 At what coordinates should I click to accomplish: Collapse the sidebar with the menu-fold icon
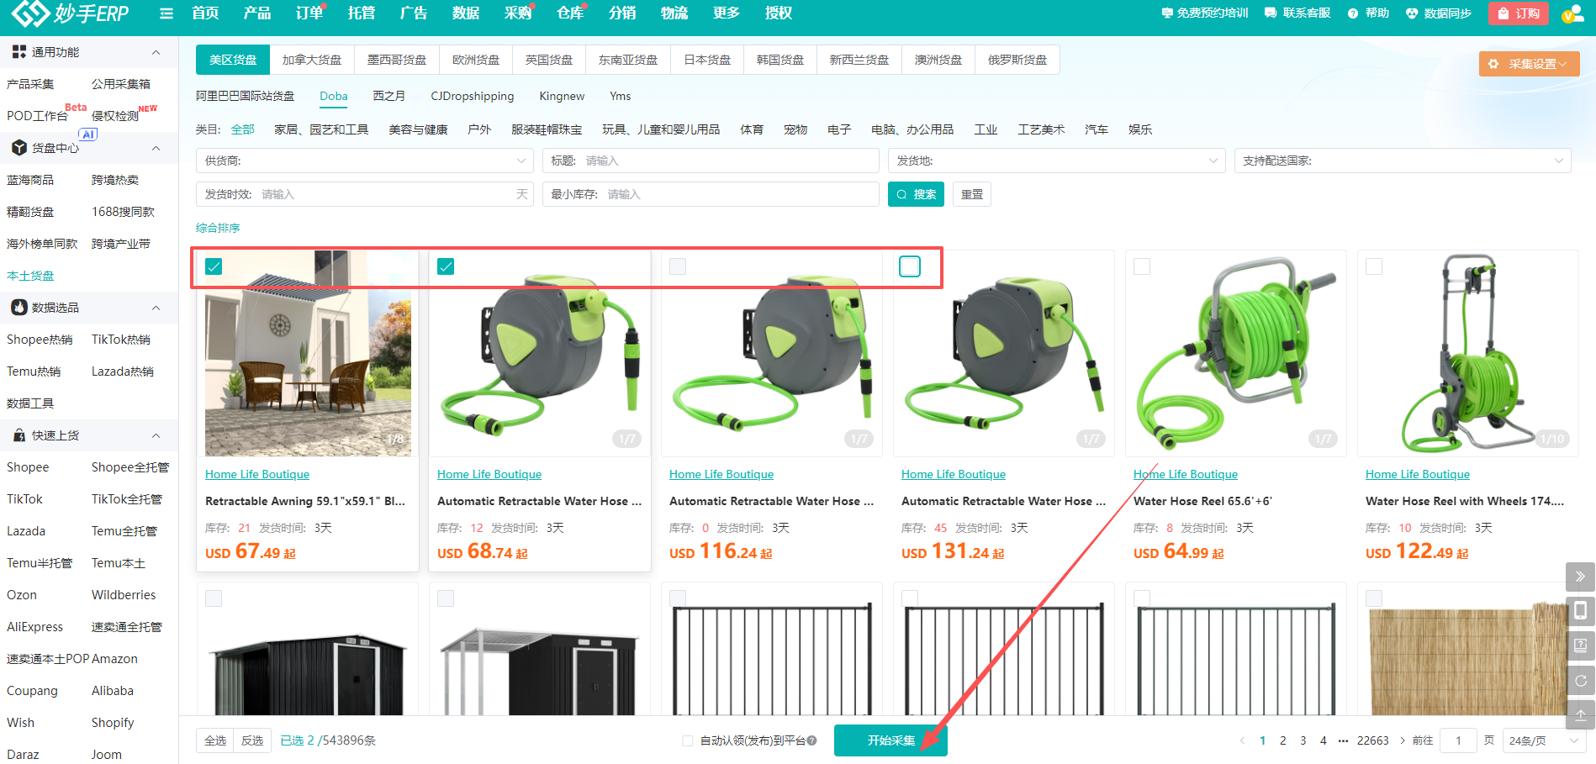(166, 13)
